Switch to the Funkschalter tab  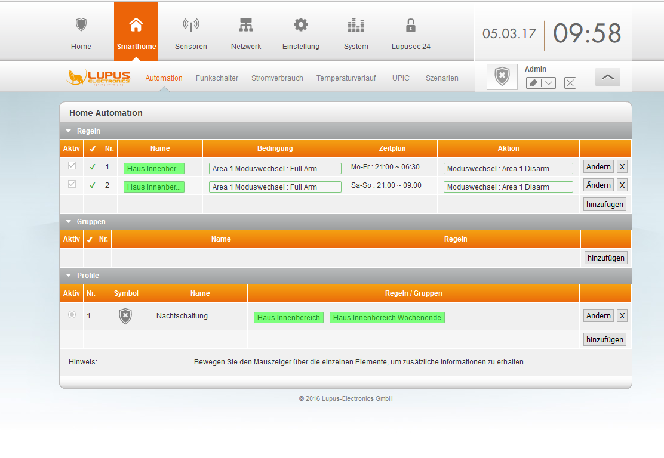217,78
